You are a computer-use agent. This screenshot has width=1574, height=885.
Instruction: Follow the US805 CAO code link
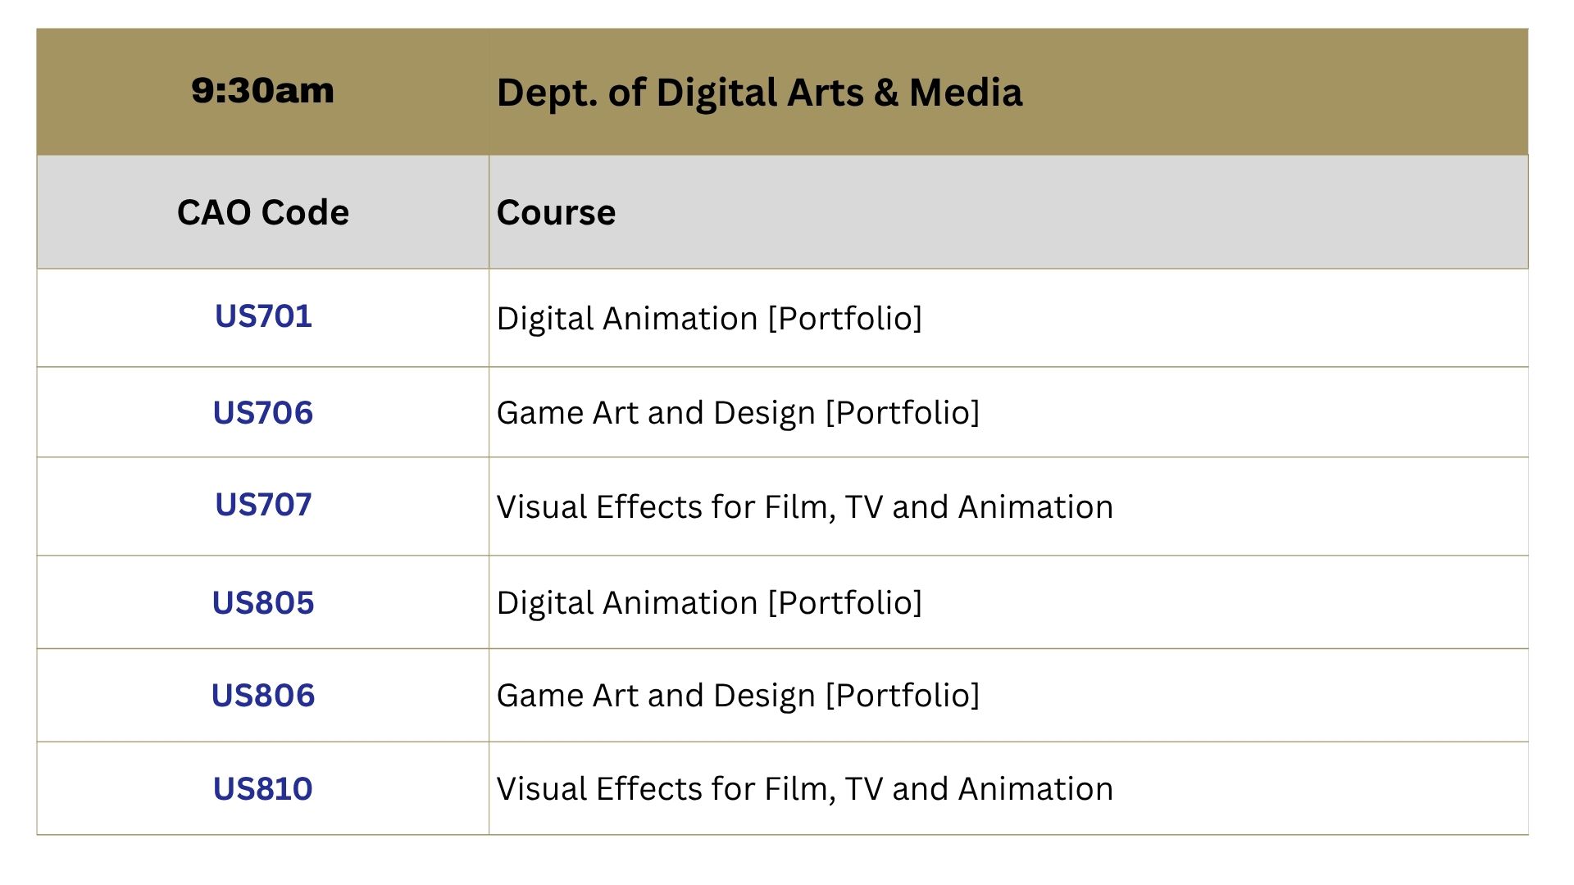click(263, 603)
